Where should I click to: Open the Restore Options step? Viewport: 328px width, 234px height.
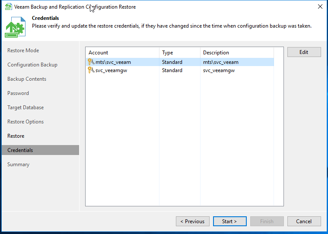coord(25,122)
